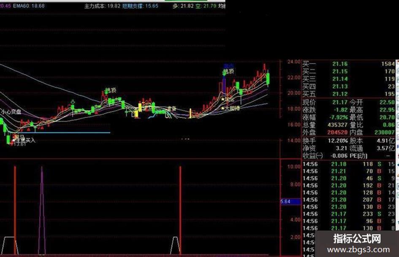Click the 小心变盘 warning label
The width and height of the screenshot is (399, 257).
click(x=11, y=112)
